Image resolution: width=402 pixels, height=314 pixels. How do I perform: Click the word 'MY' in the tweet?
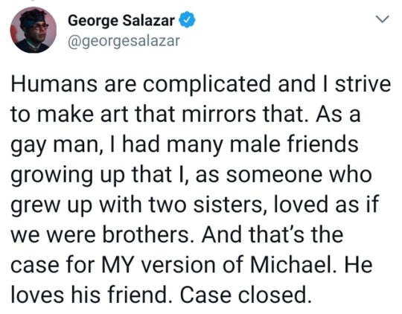pos(117,264)
